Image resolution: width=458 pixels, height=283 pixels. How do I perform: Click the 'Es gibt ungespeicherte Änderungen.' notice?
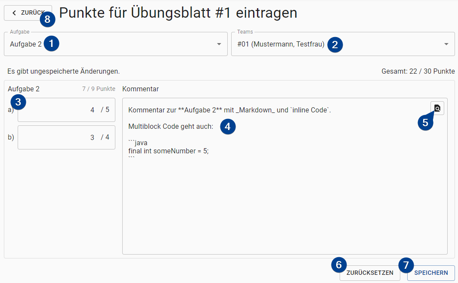point(64,72)
